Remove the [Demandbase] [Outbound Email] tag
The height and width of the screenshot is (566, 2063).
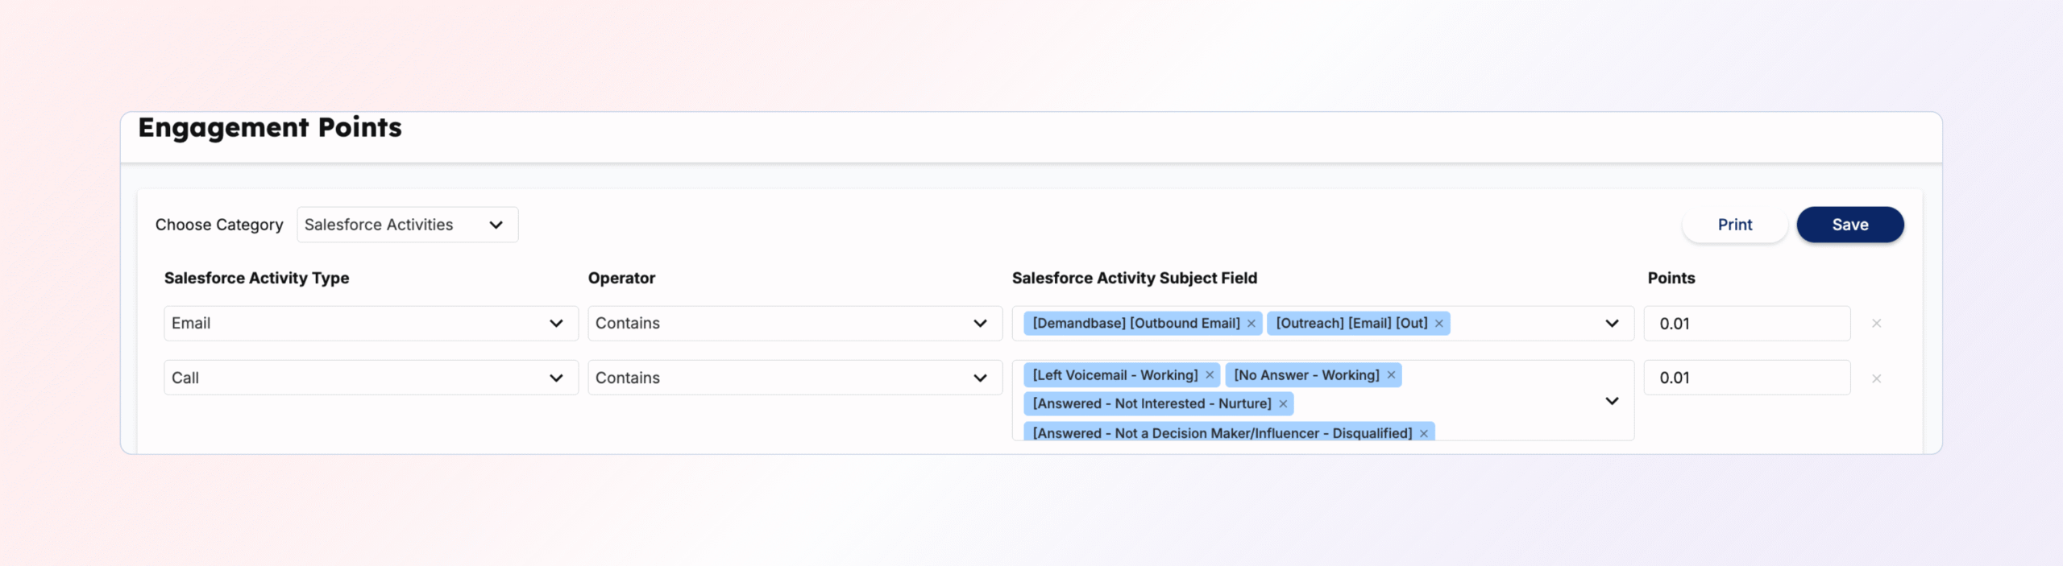coord(1251,324)
